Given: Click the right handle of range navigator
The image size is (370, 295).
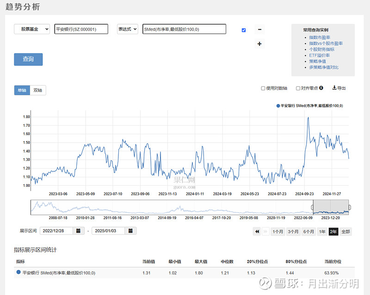Looking at the screenshot, I should (x=349, y=207).
